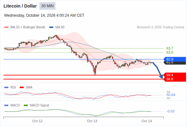Click the 63.0 green resistance label
This screenshot has height=126, width=187.
[170, 52]
